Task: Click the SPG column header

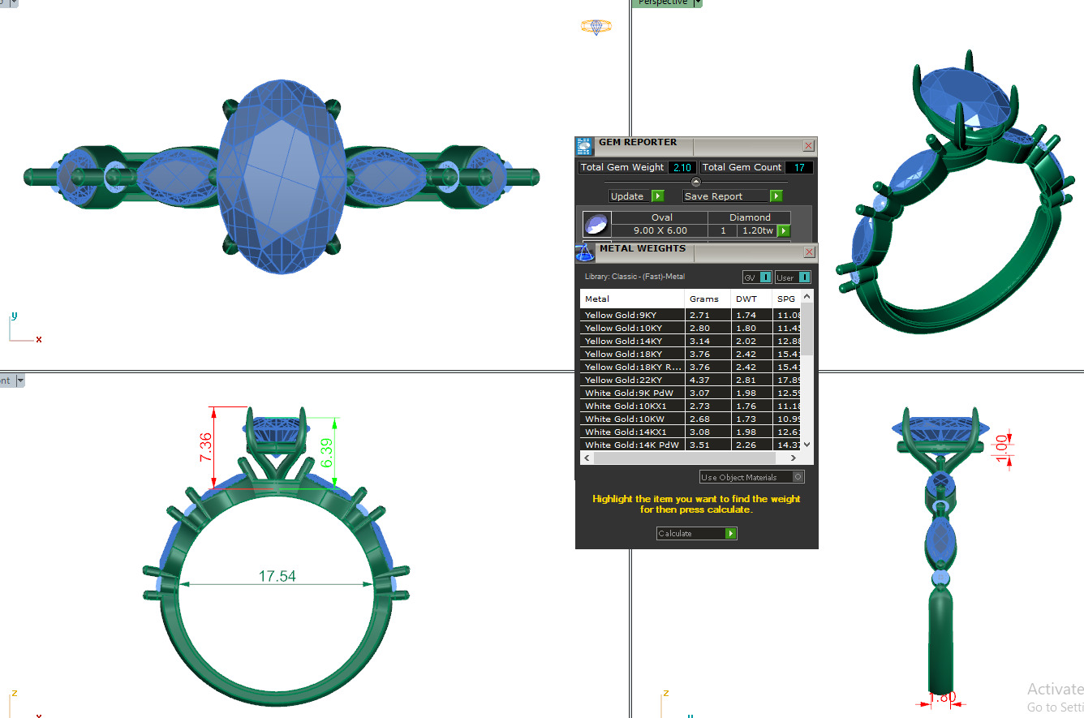Action: pos(787,299)
